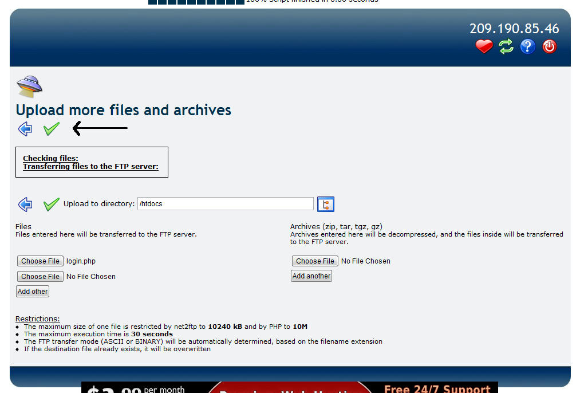Click the web hosting banner advertisement

click(x=289, y=387)
